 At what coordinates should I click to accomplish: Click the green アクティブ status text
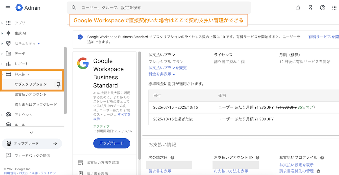101,126
